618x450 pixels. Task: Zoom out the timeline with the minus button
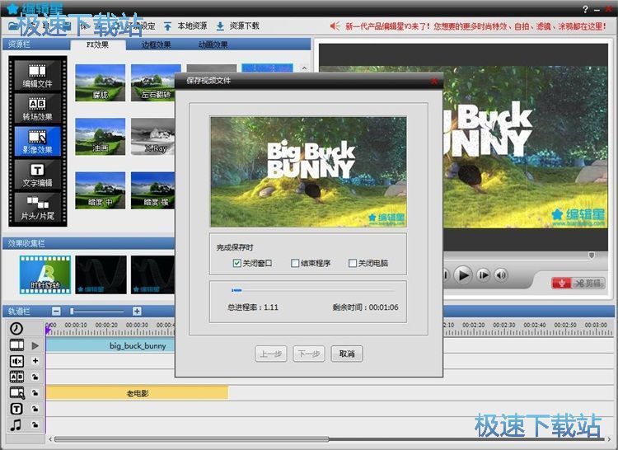click(x=56, y=312)
